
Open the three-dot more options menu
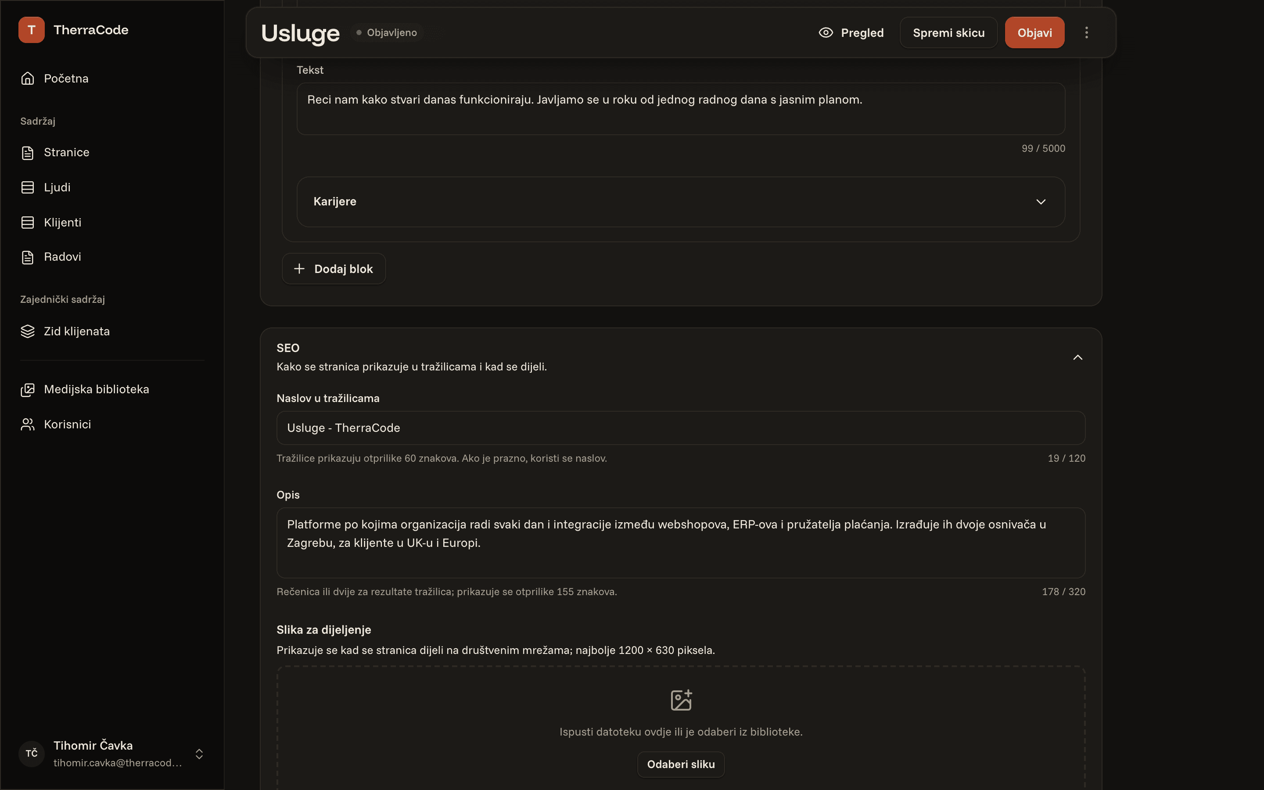click(x=1086, y=32)
